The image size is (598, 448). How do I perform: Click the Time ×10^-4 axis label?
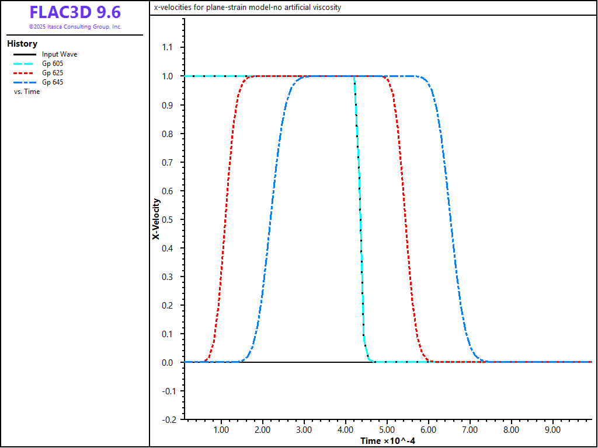click(388, 440)
